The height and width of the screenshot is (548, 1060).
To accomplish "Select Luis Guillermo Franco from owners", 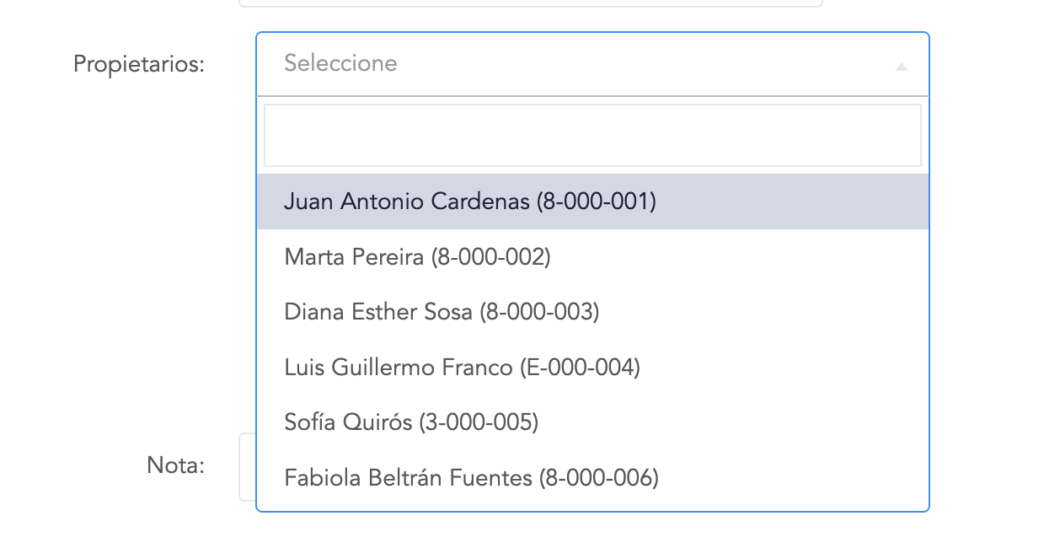I will pyautogui.click(x=462, y=368).
